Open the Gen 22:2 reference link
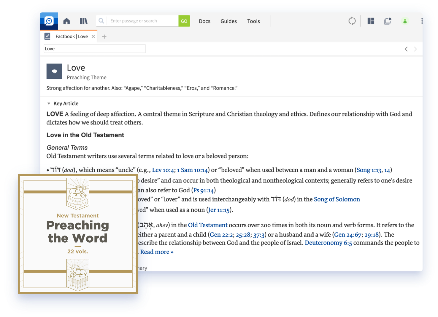The image size is (438, 317). [221, 235]
